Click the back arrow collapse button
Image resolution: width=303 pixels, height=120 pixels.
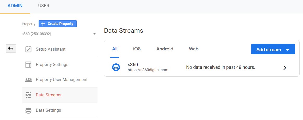(11, 49)
